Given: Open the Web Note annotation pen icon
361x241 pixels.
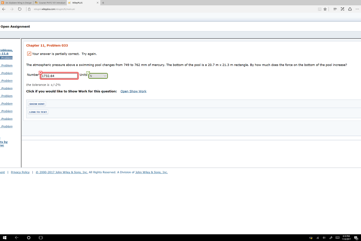Looking at the screenshot, I should coord(342,9).
